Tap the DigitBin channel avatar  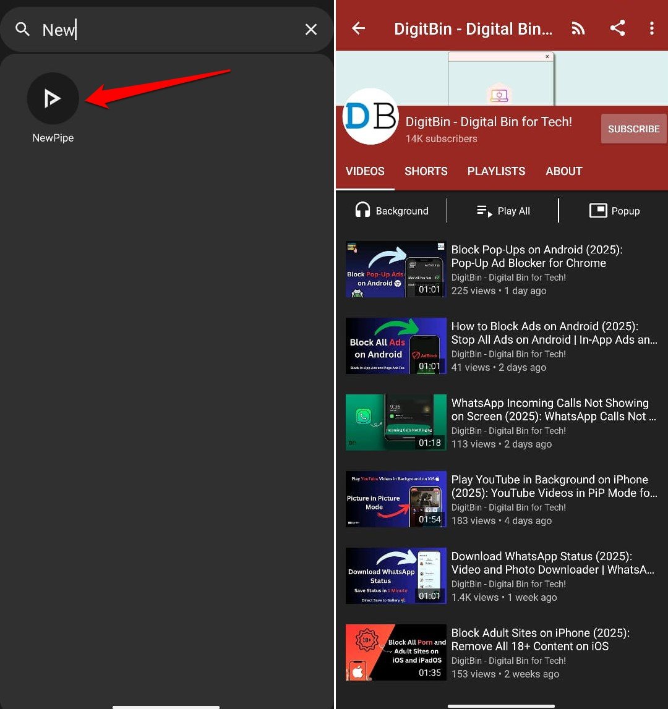point(370,116)
